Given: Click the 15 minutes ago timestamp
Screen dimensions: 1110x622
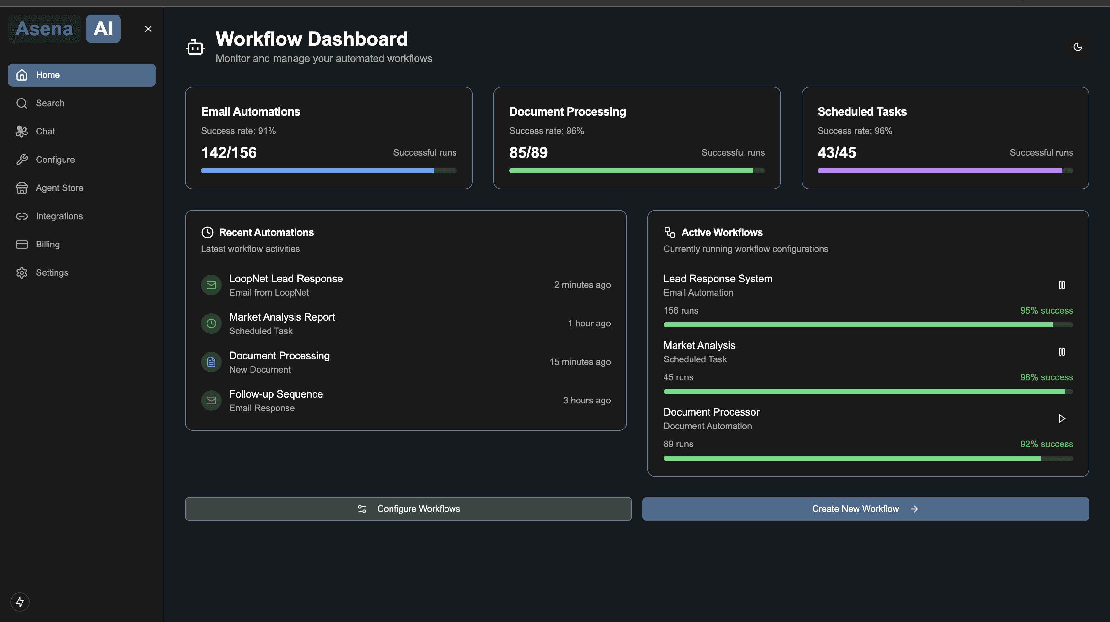Looking at the screenshot, I should point(580,362).
